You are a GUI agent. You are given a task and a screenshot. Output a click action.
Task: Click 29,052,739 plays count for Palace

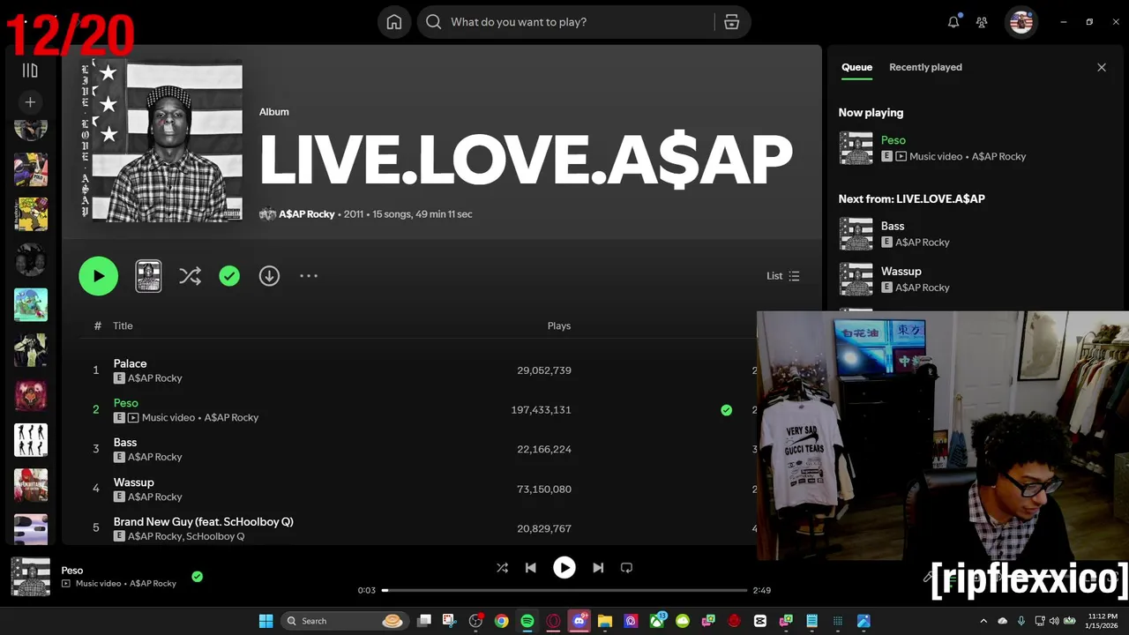pos(544,370)
